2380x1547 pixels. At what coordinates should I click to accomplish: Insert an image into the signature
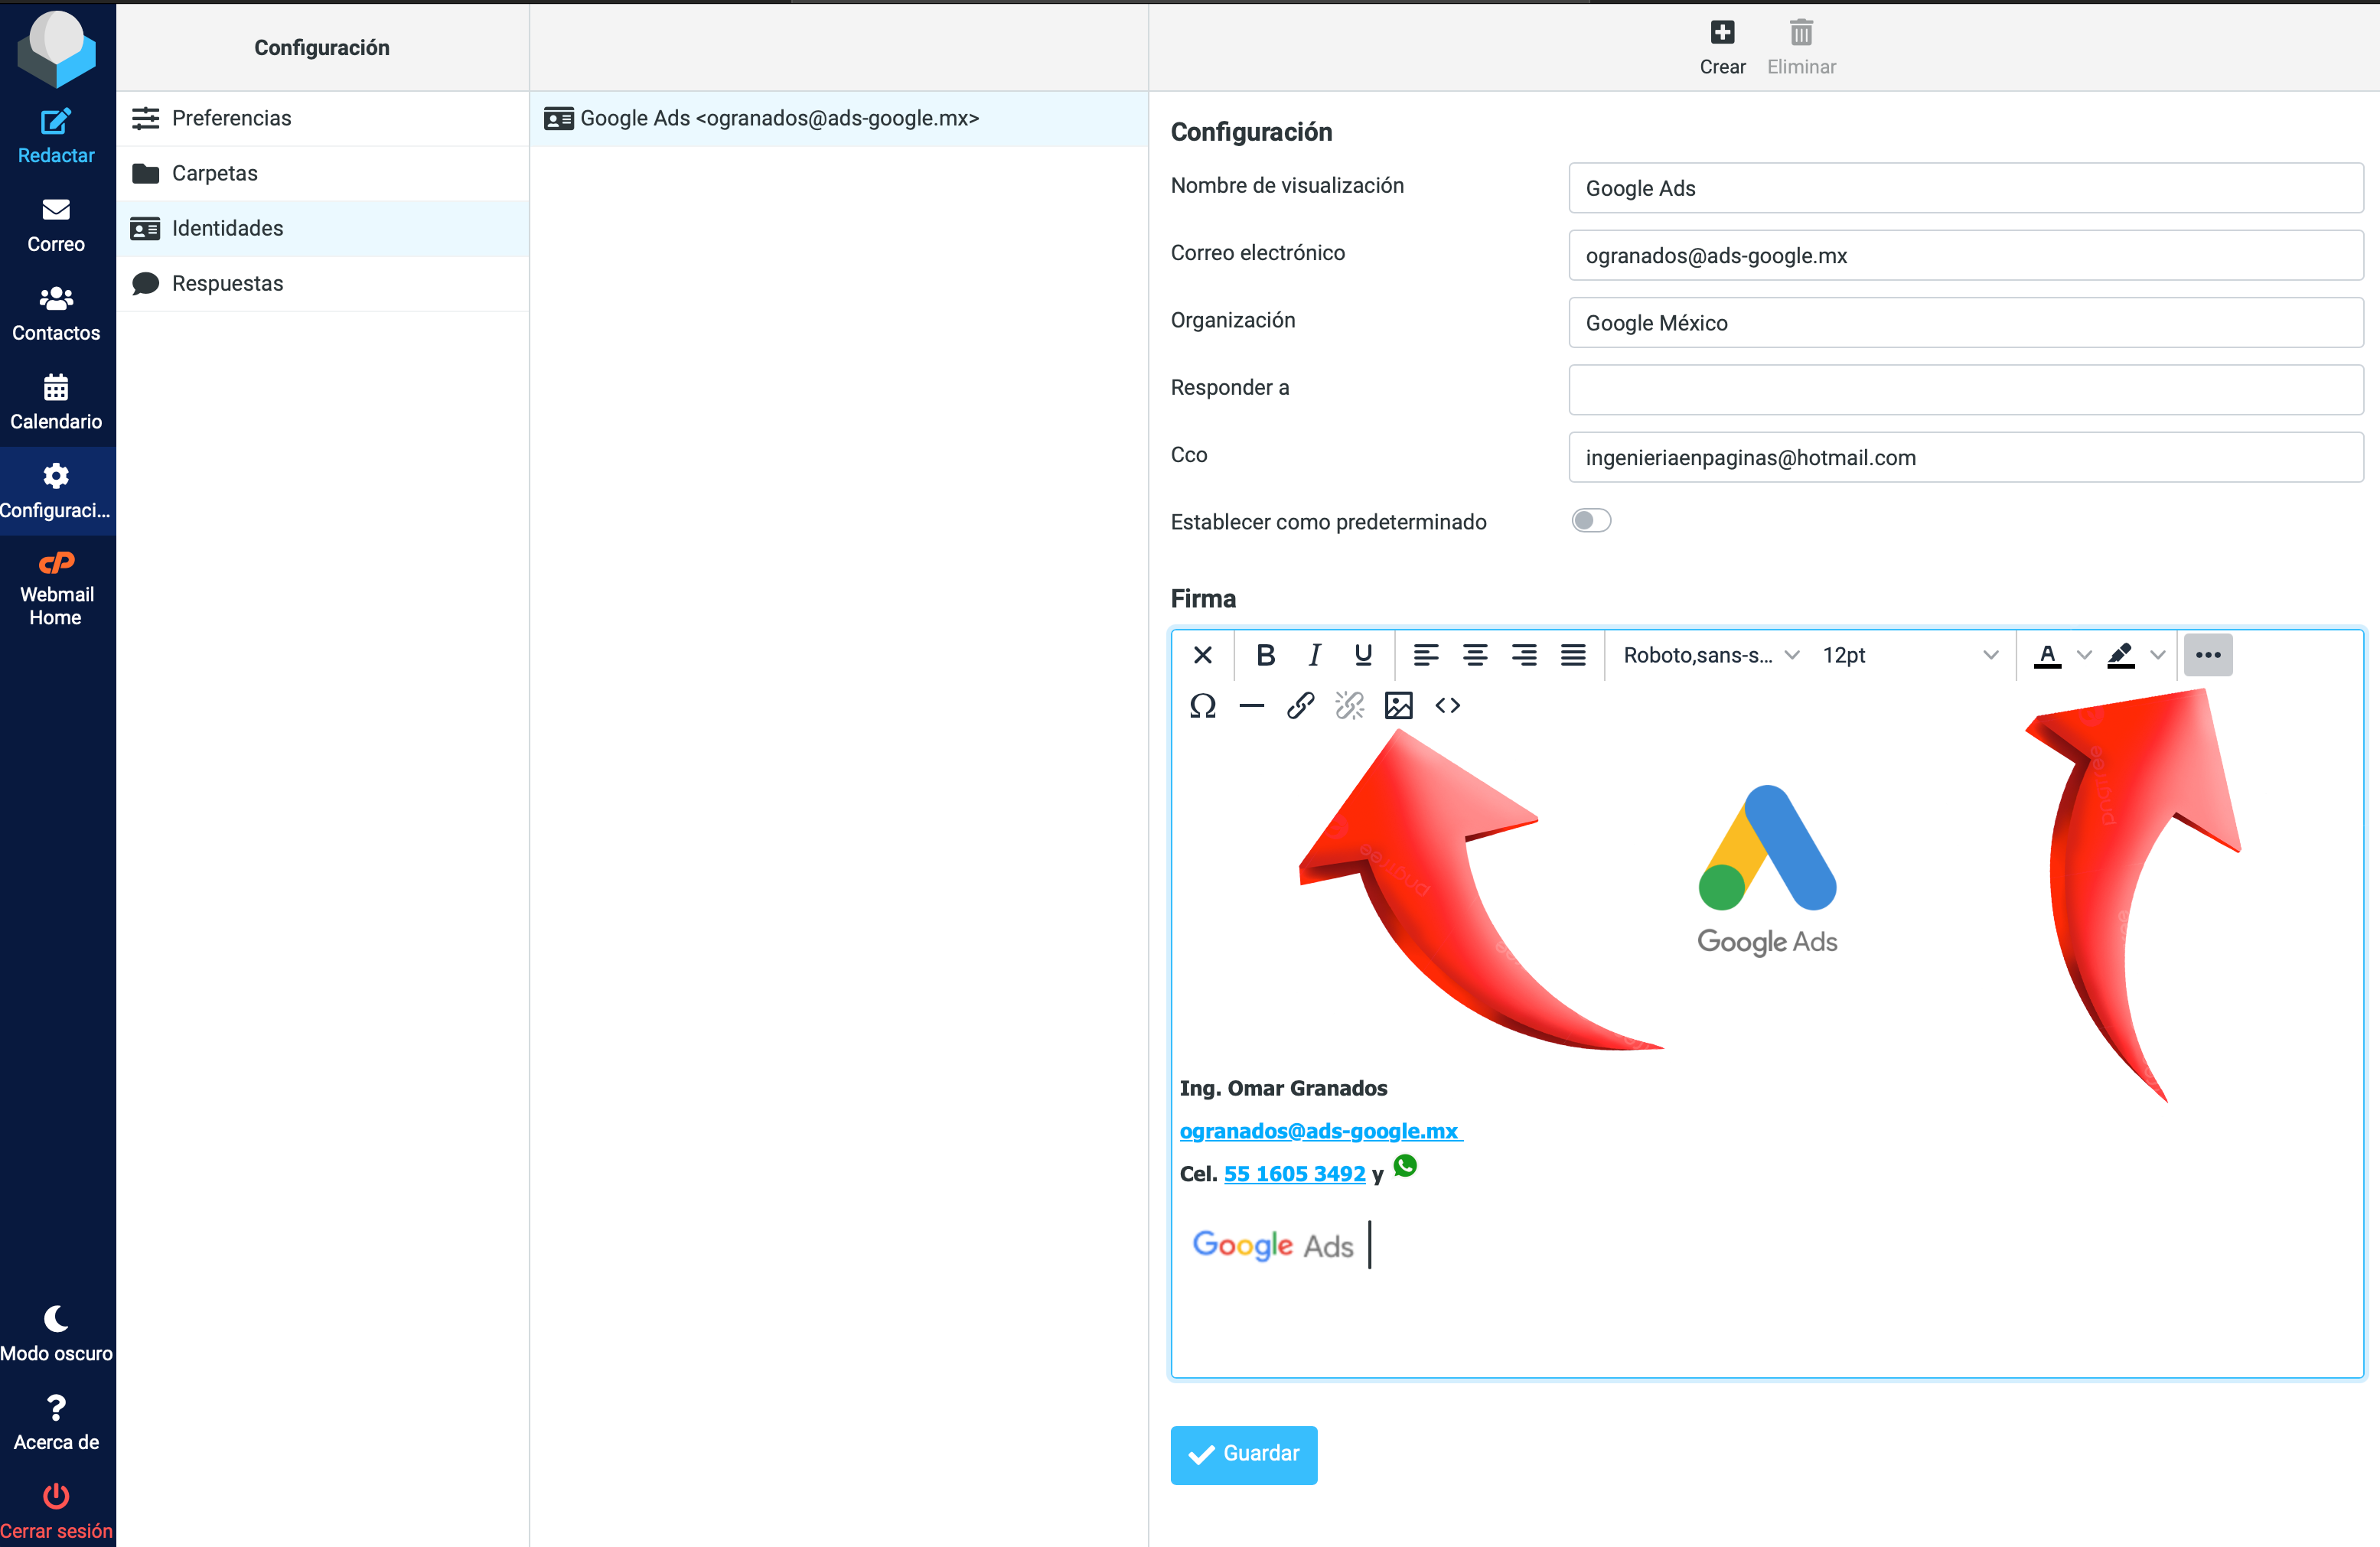[1398, 706]
